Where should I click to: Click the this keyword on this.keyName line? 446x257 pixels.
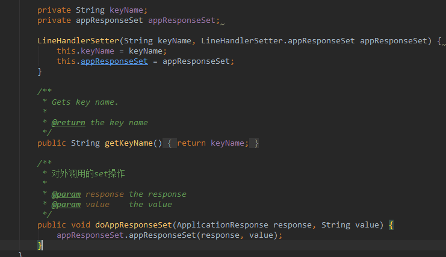[x=66, y=51]
